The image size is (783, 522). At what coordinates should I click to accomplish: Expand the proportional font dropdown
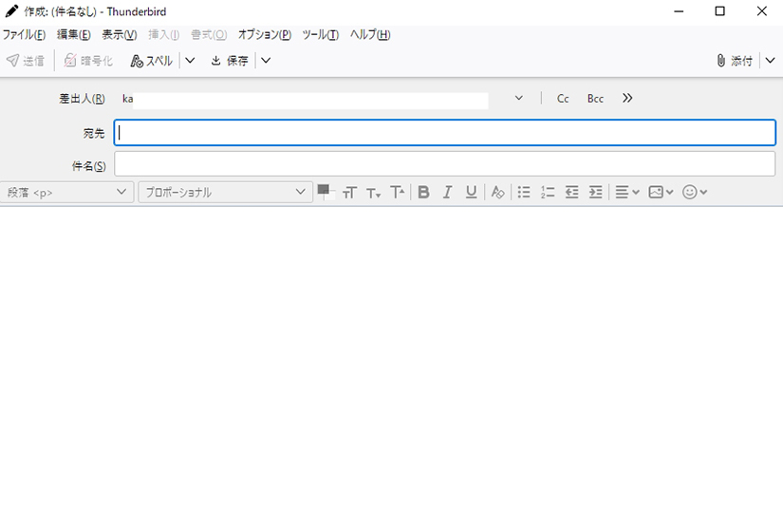click(225, 192)
